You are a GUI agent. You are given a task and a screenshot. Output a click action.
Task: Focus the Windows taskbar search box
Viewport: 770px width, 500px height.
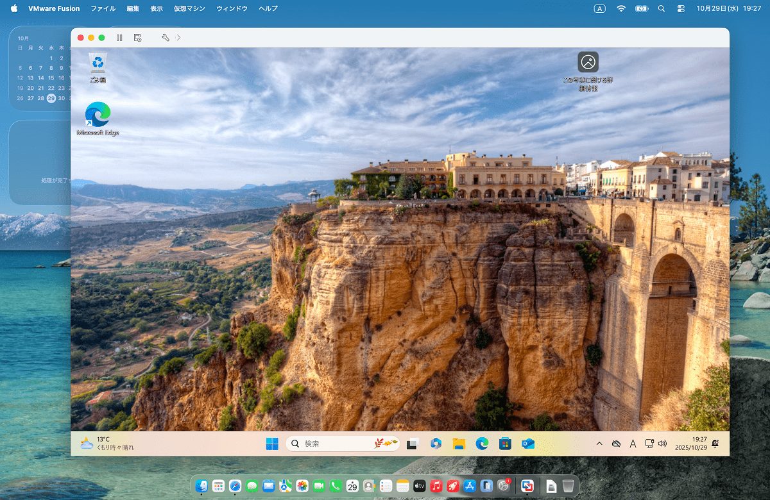click(x=343, y=444)
